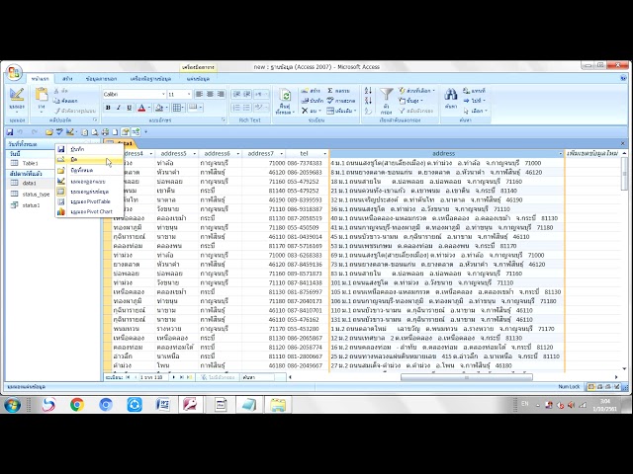Click the Totals sigma icon
This screenshot has width=633, height=474.
coord(330,91)
